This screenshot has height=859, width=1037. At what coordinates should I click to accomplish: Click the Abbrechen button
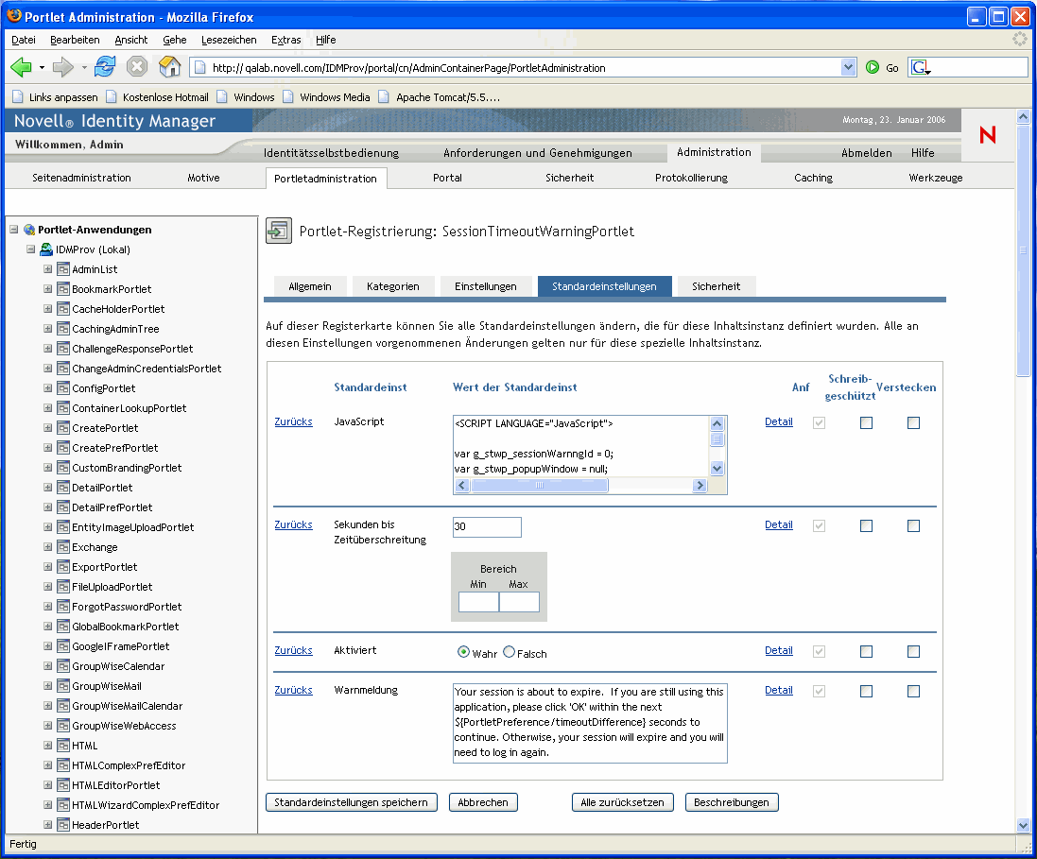click(483, 802)
